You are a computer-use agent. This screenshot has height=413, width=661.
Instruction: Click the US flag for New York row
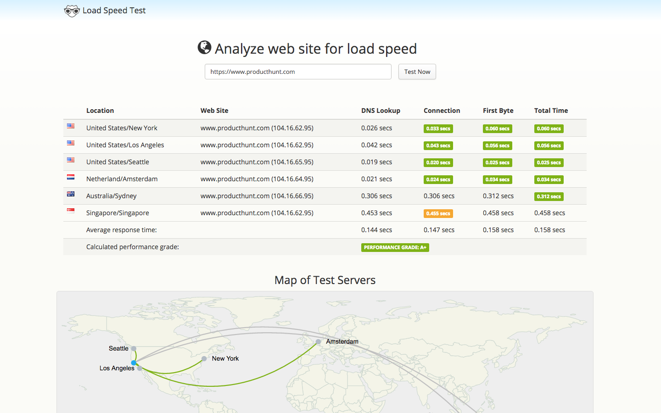pos(71,126)
